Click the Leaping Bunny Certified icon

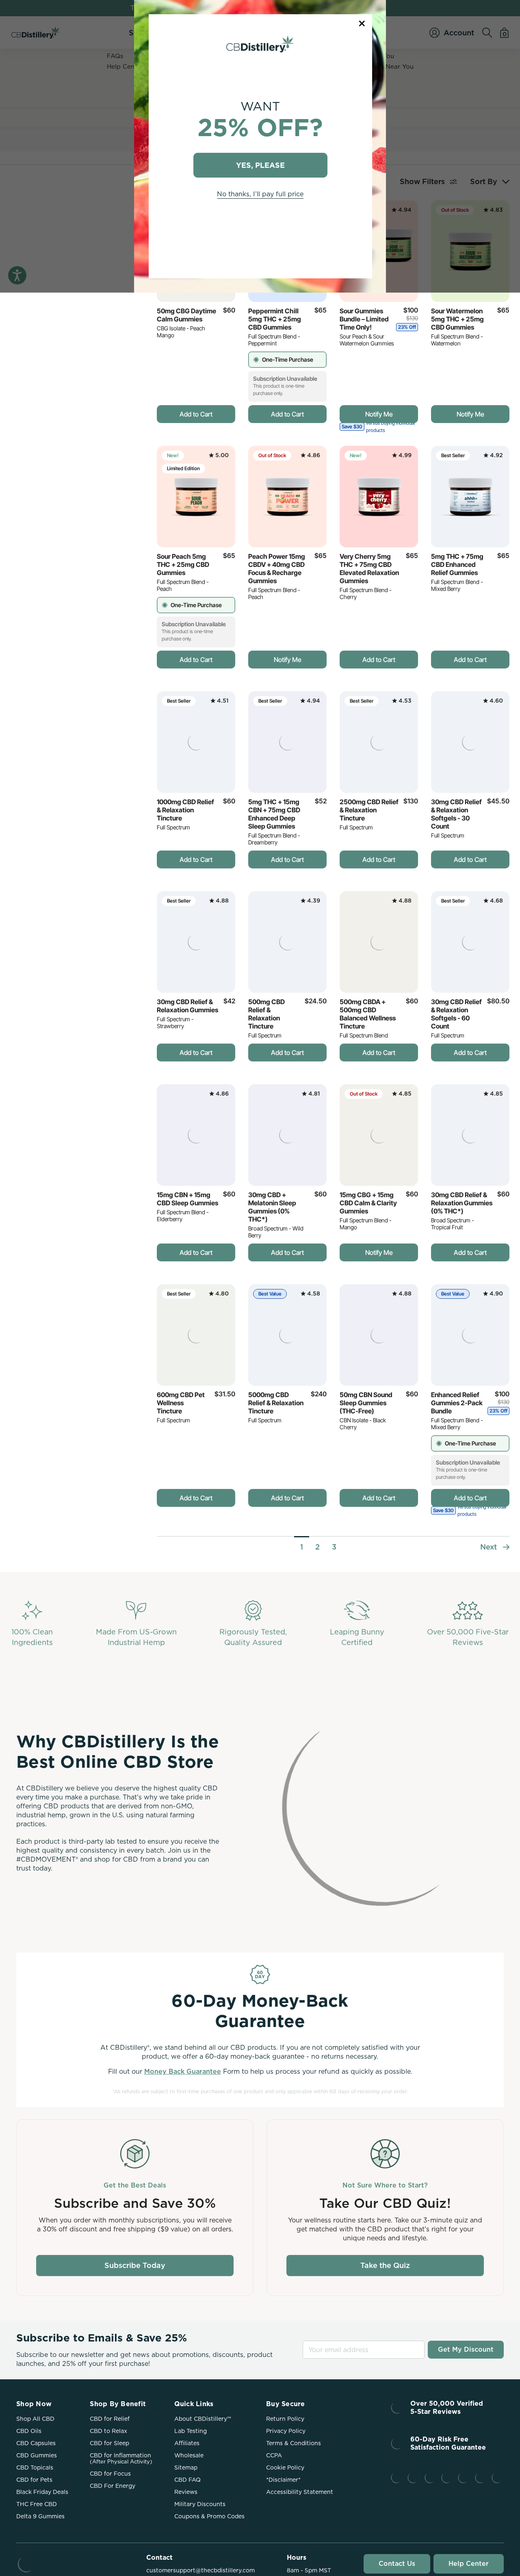pyautogui.click(x=357, y=1610)
